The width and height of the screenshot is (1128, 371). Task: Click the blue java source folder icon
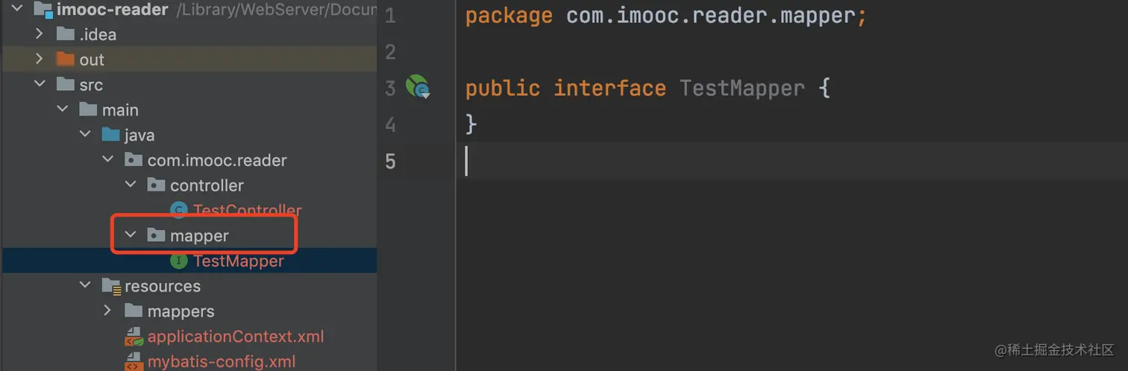pyautogui.click(x=110, y=135)
